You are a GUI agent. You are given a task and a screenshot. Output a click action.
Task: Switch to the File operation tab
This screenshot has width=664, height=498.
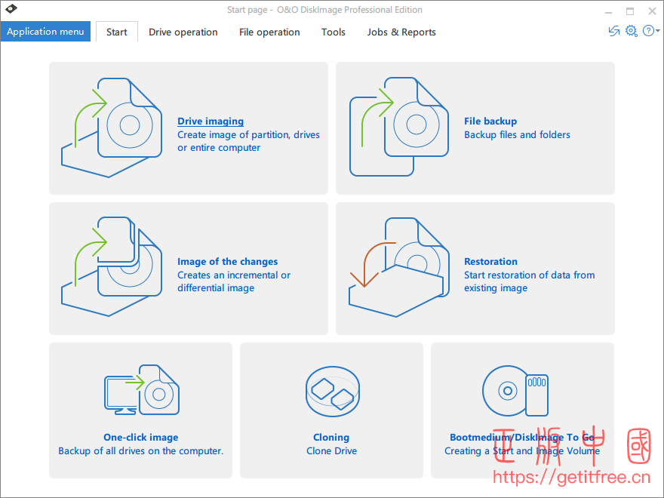(269, 32)
